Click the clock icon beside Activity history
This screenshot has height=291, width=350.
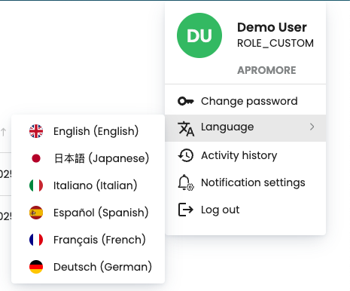186,155
